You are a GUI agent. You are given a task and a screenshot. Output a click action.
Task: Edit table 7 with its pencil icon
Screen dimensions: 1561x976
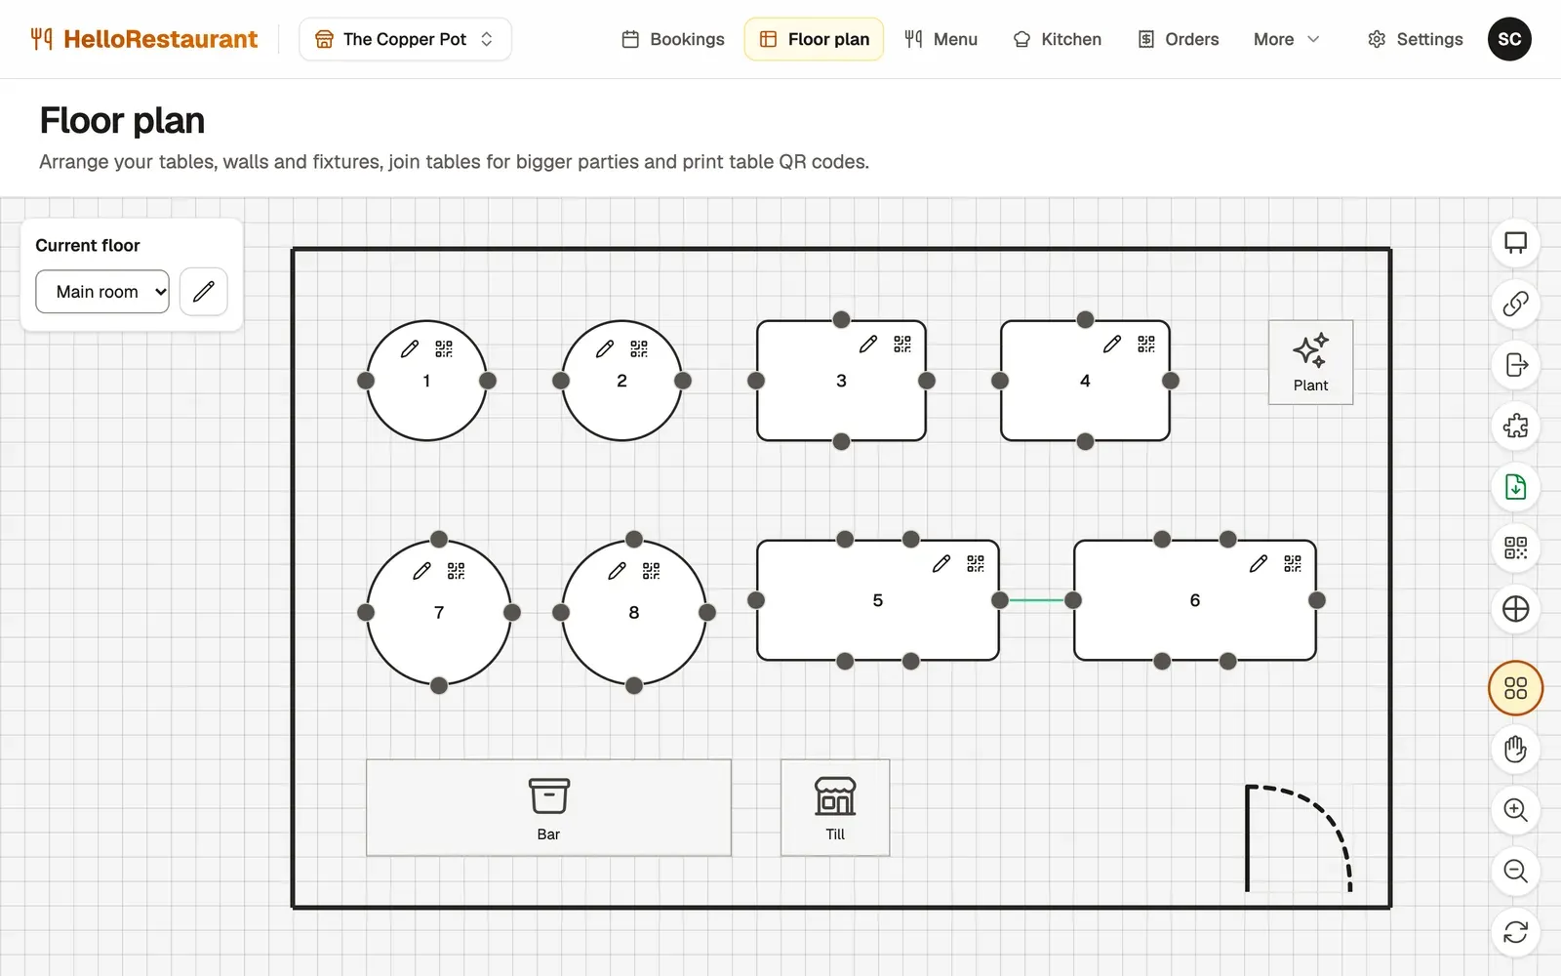(x=421, y=571)
